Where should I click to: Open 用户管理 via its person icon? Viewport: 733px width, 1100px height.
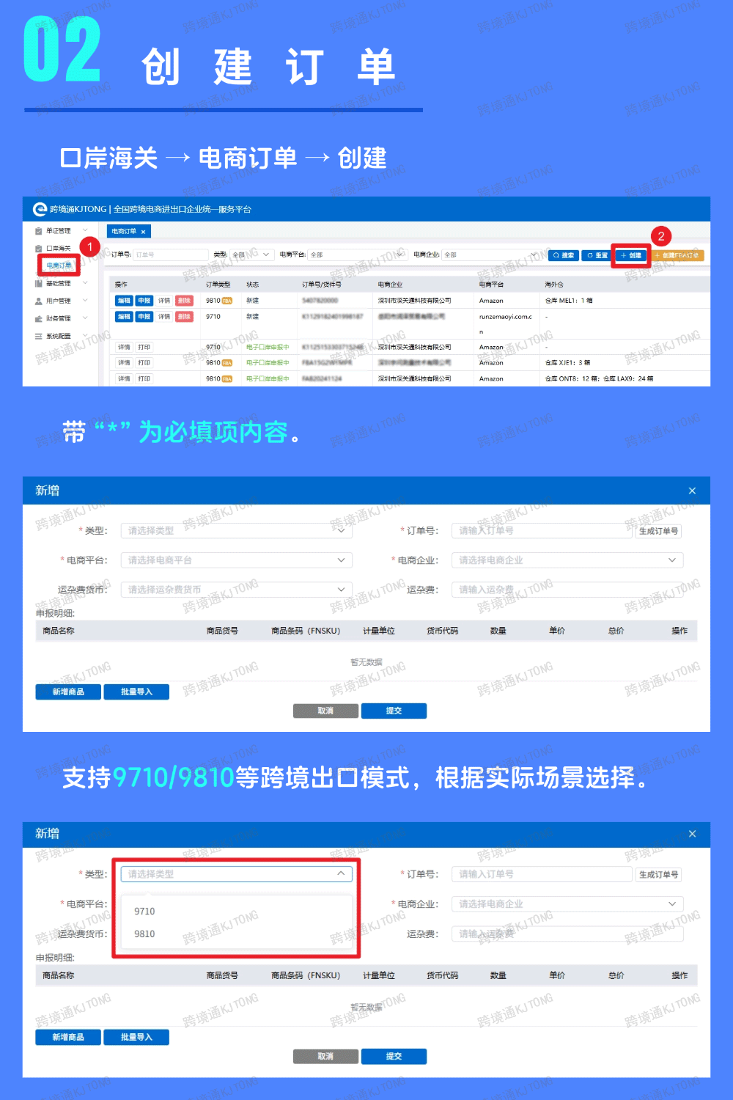pos(38,301)
